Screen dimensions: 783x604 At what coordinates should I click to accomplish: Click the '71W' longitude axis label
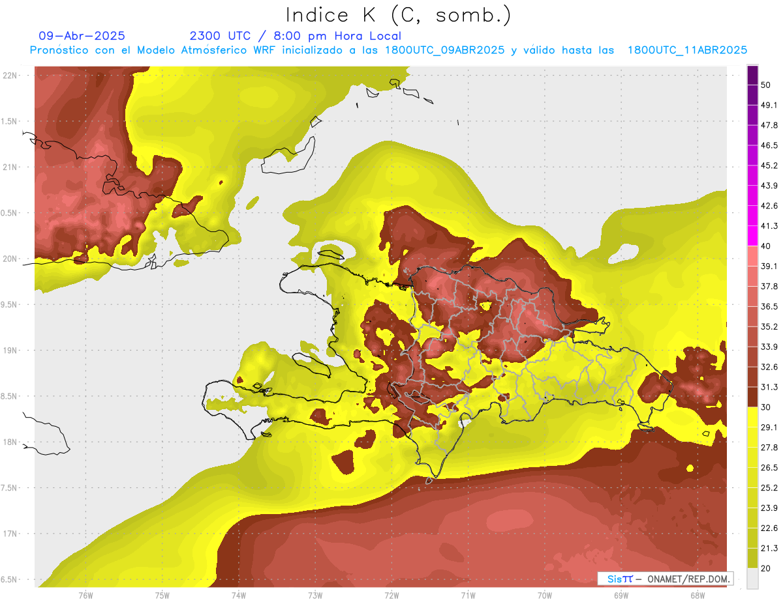point(468,595)
